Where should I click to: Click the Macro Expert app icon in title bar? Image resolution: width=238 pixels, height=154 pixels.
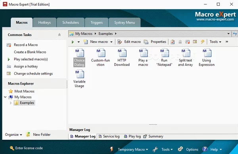point(5,4)
